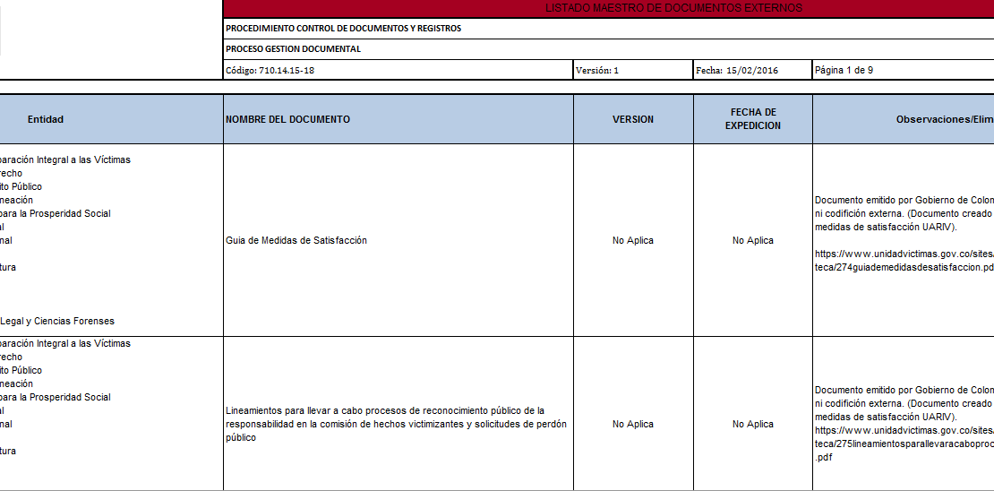Select the 'Versión: 1' cell
This screenshot has height=491, width=994.
click(x=633, y=71)
